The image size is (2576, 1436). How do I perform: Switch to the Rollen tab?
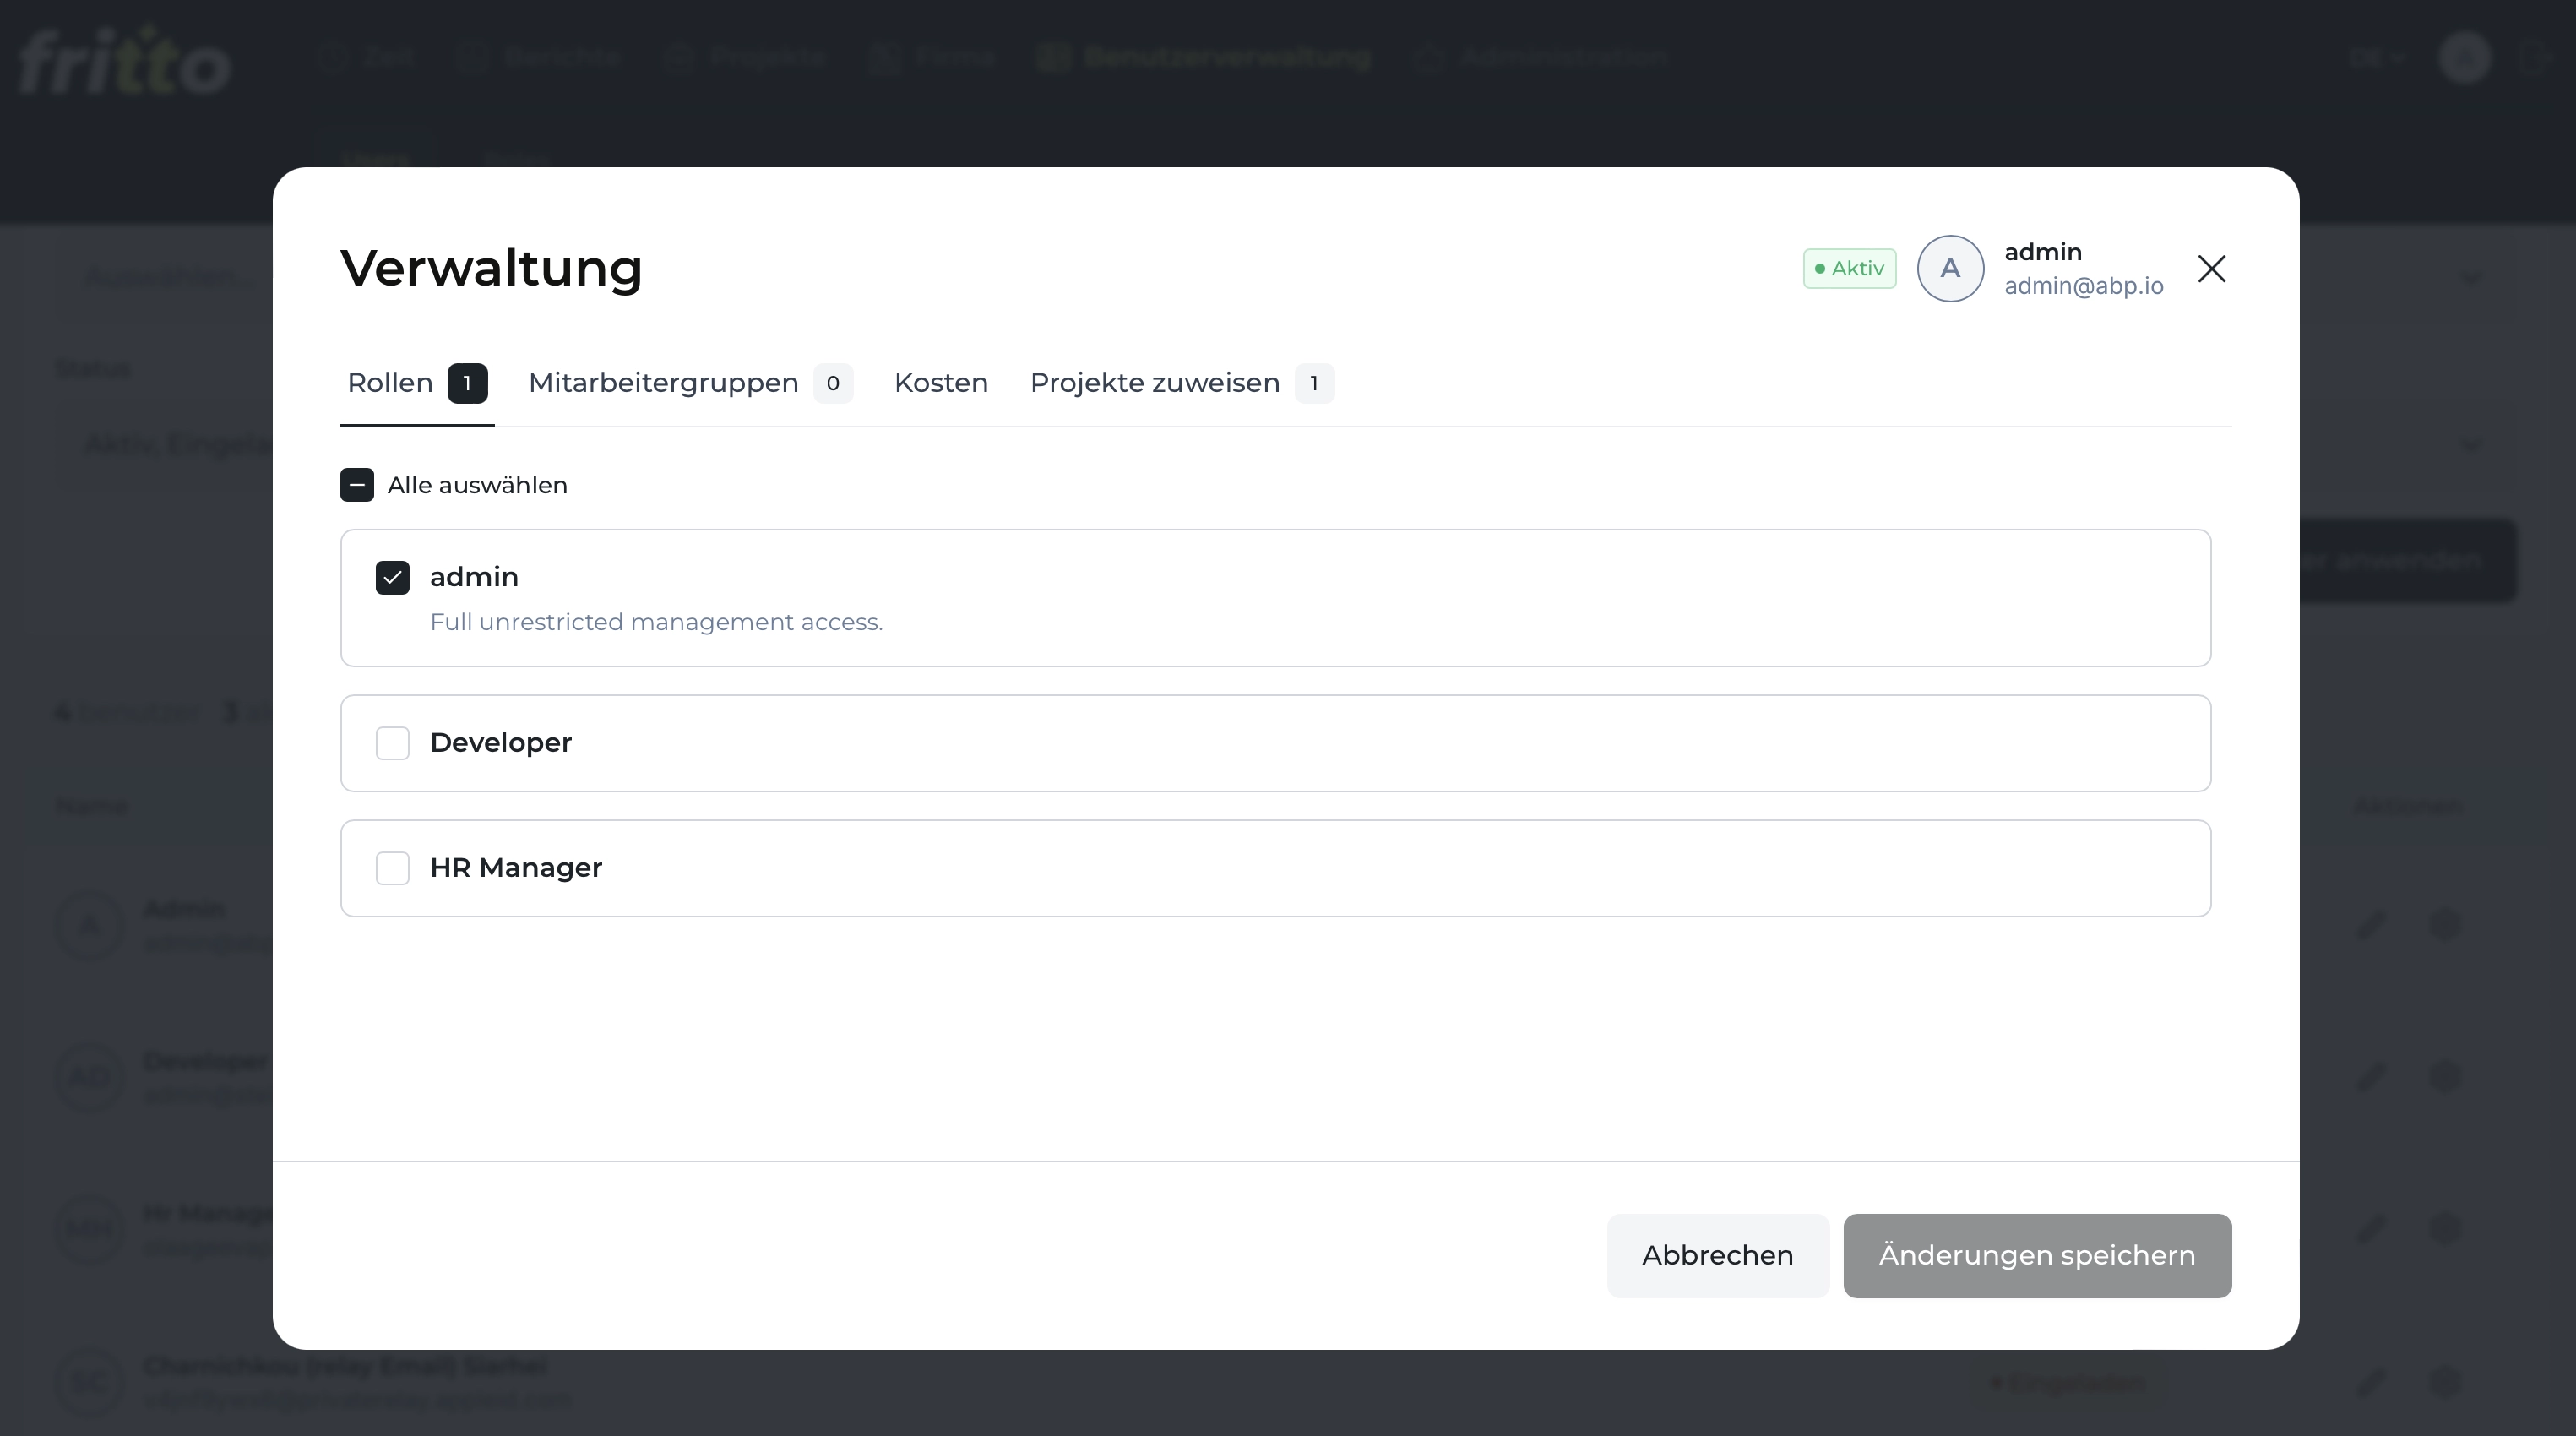pyautogui.click(x=417, y=383)
